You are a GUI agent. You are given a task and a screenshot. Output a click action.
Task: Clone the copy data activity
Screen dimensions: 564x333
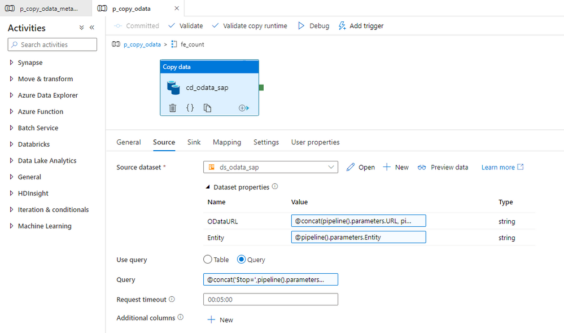point(207,108)
